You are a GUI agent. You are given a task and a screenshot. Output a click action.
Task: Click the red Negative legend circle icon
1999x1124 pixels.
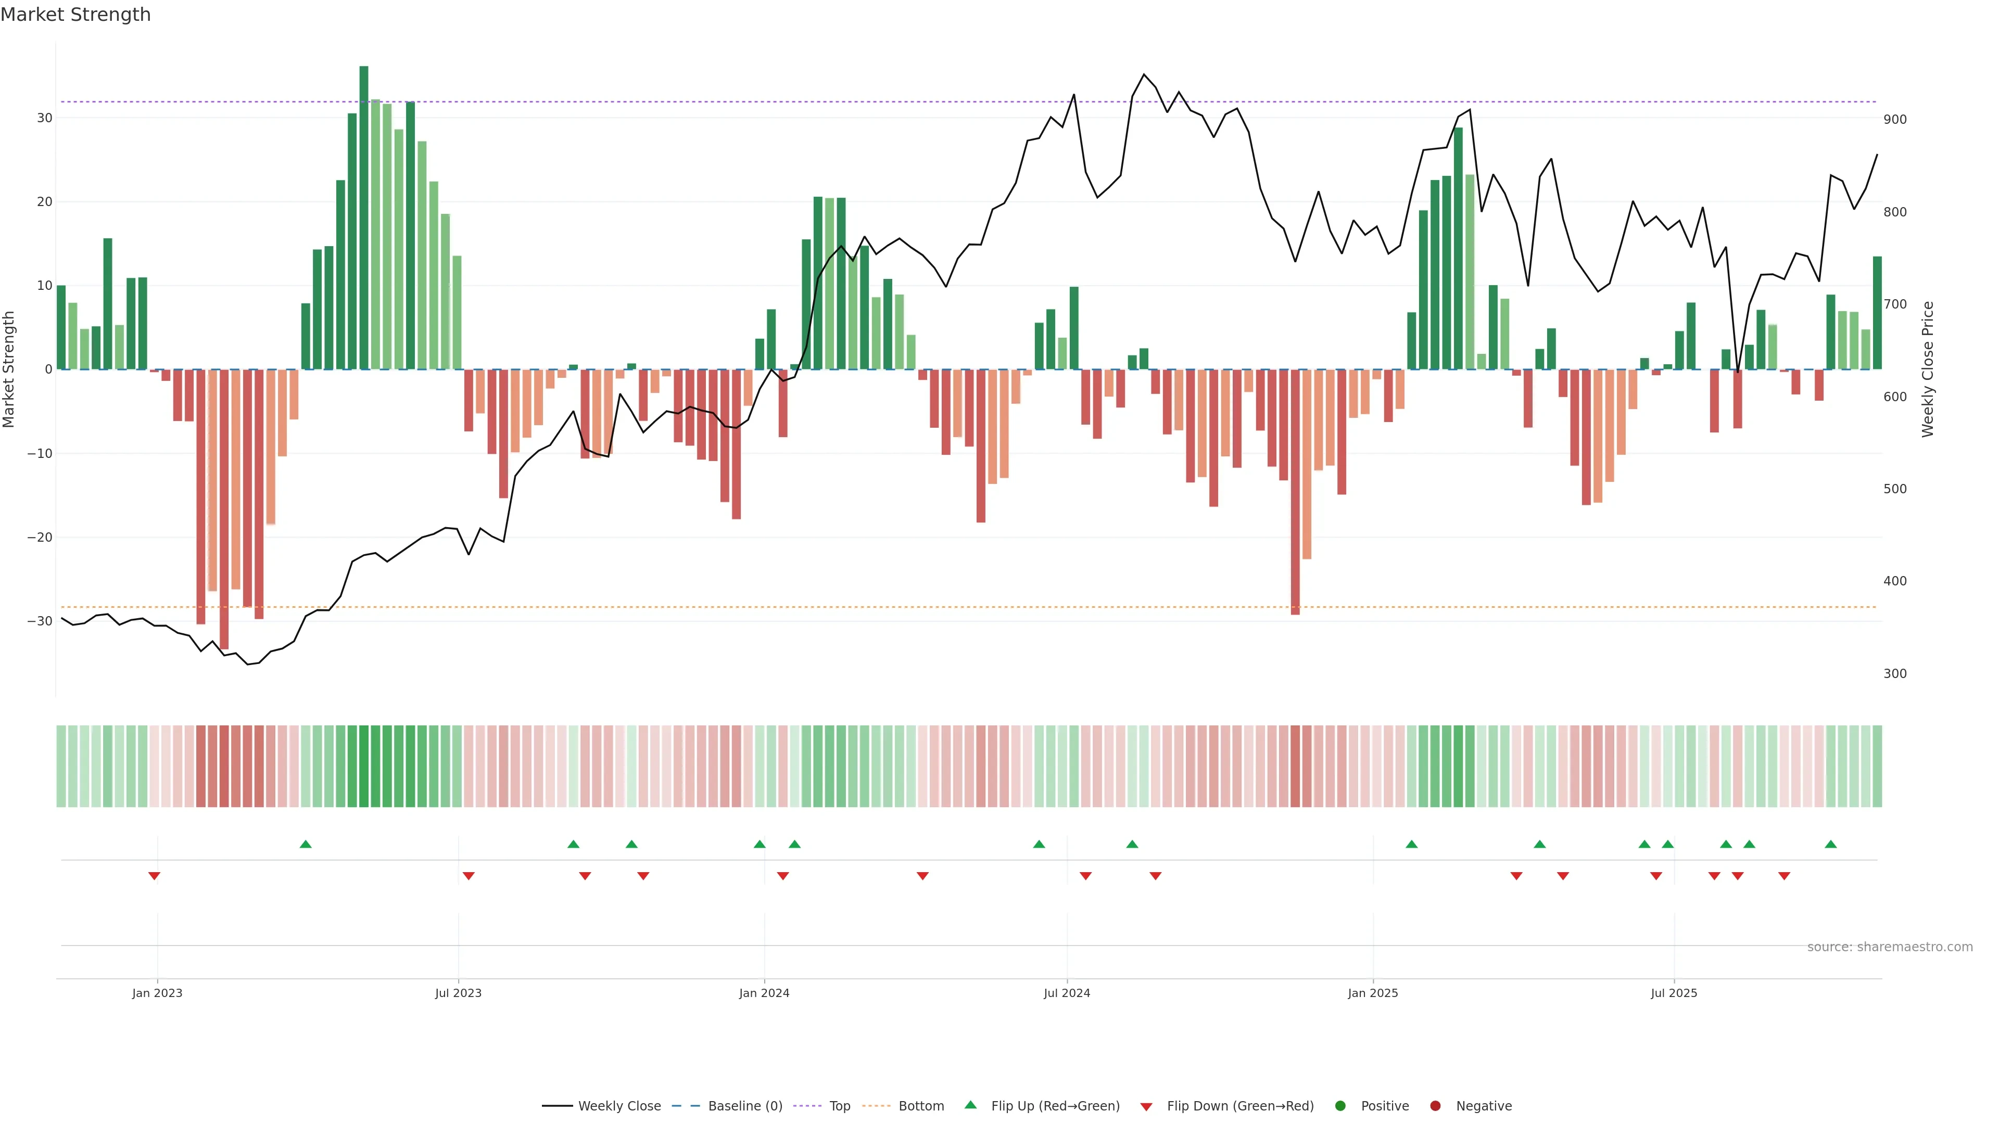1435,1106
